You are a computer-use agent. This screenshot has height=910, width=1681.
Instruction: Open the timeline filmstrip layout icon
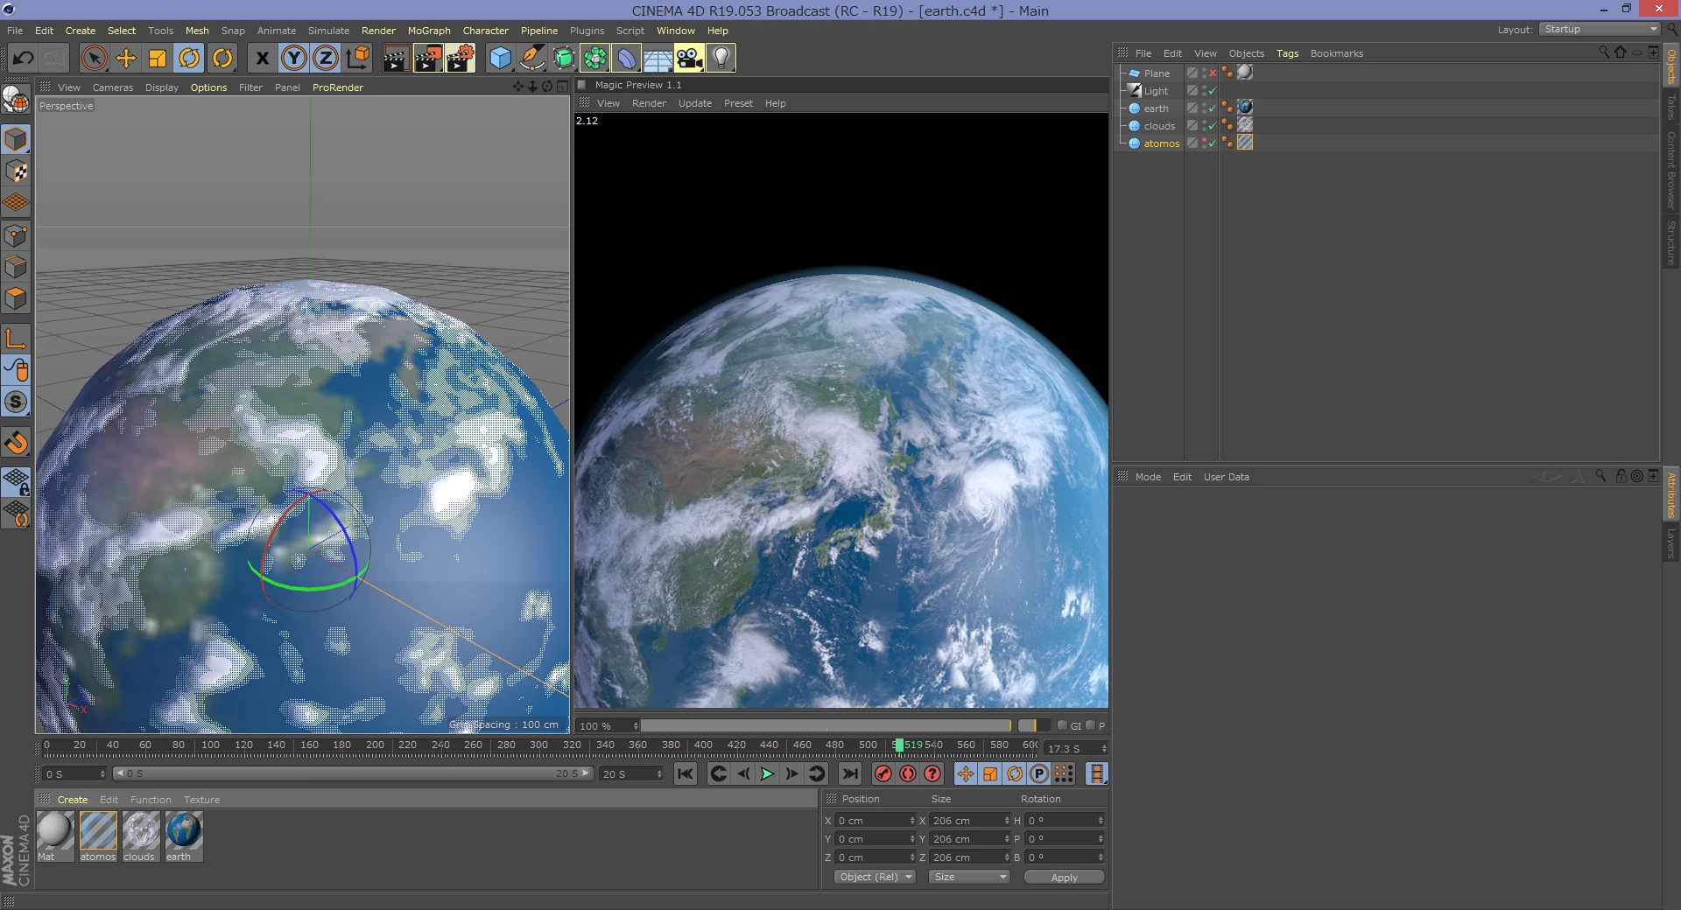click(x=1096, y=773)
